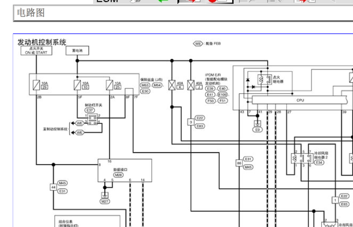Viewport: 353px width, 227px height.
Task: Click the F50 connector label
Action: click(x=210, y=101)
